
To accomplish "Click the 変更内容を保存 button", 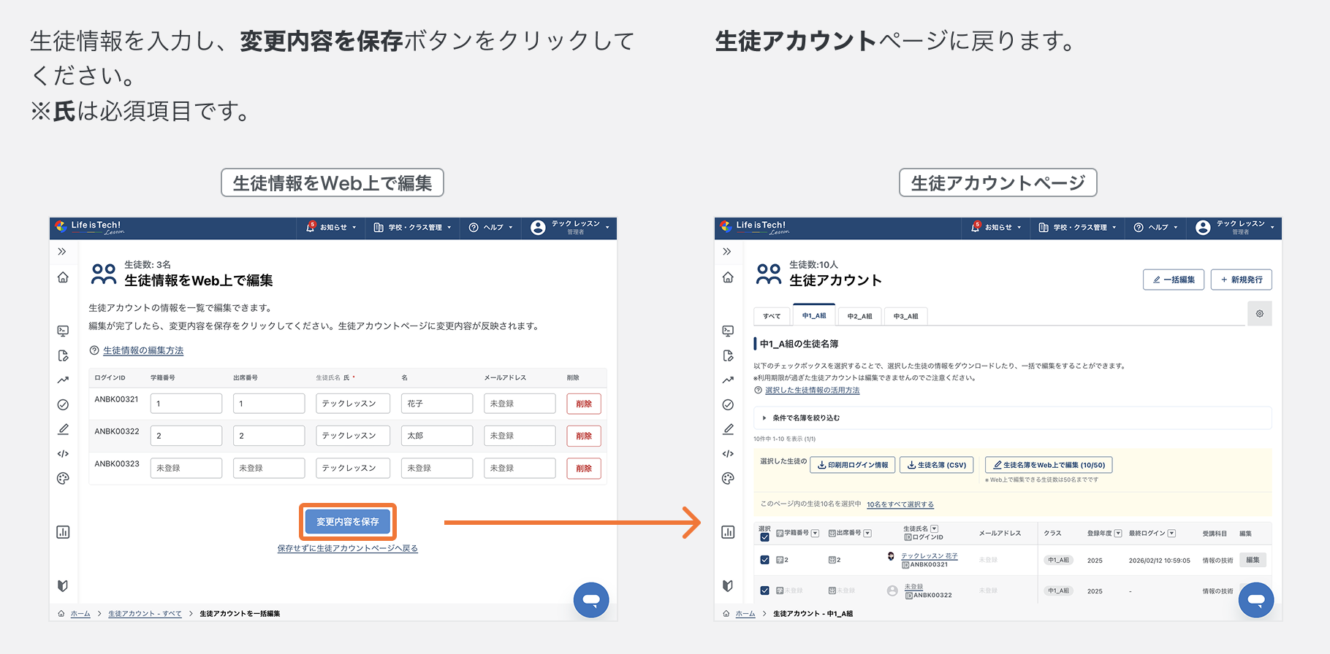I will click(x=348, y=522).
